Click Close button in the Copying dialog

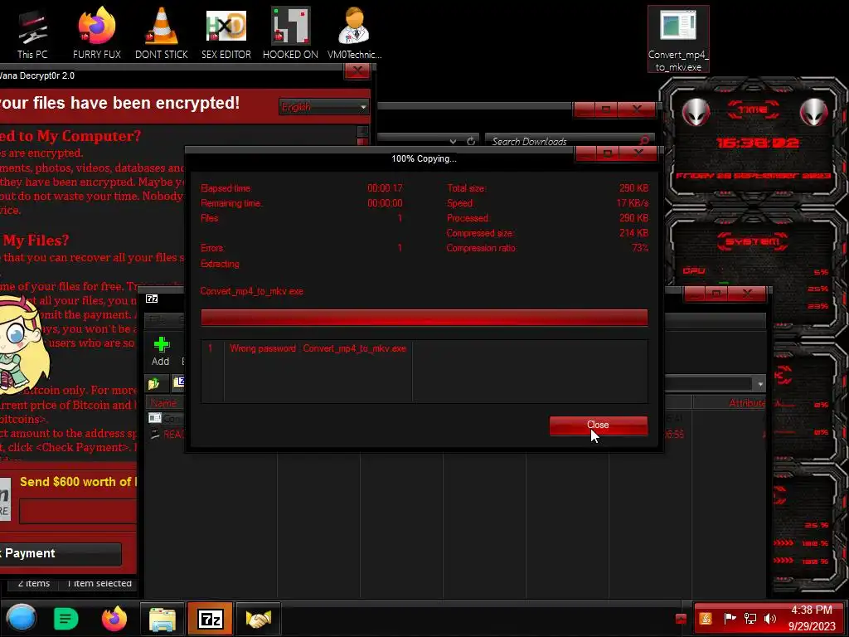[599, 425]
